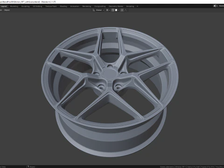This screenshot has width=224, height=168.
Task: Open the pivot point dropdown
Action: (x=108, y=10)
